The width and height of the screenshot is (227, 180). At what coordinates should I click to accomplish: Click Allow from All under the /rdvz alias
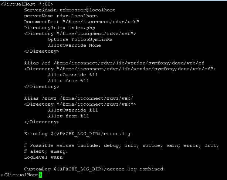(x=68, y=116)
